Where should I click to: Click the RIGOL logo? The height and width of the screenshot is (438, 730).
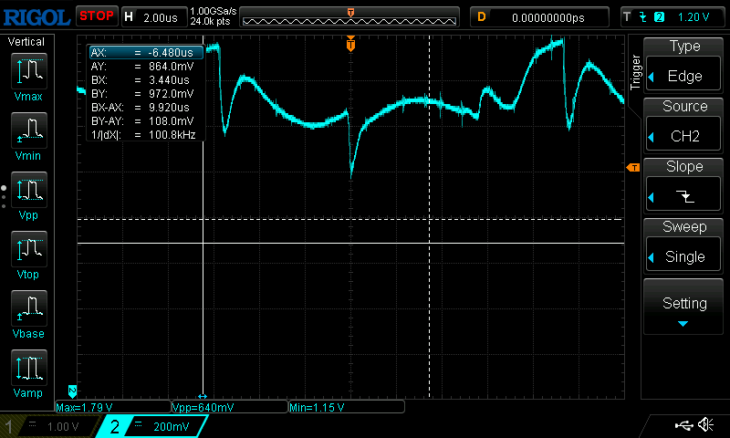(x=36, y=17)
